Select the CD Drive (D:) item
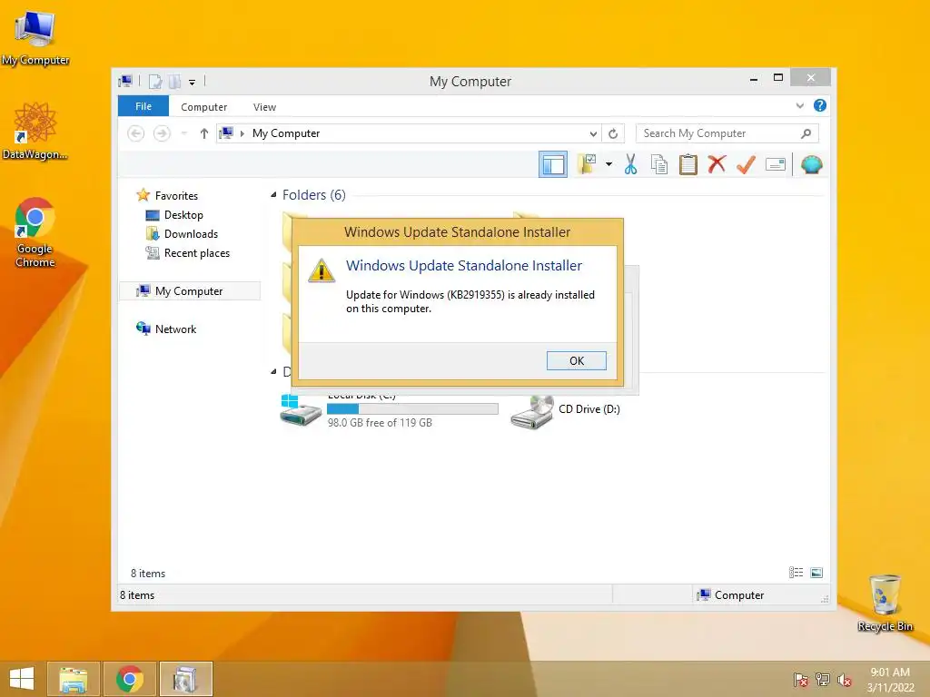Viewport: 930px width, 697px height. point(565,409)
